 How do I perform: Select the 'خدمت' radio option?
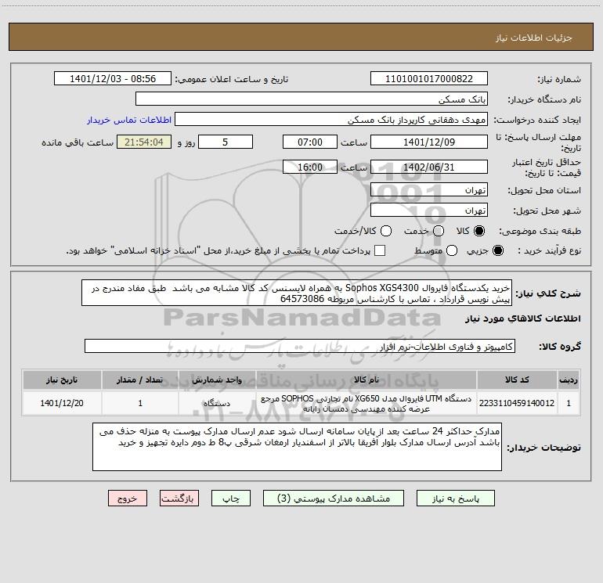pos(438,231)
